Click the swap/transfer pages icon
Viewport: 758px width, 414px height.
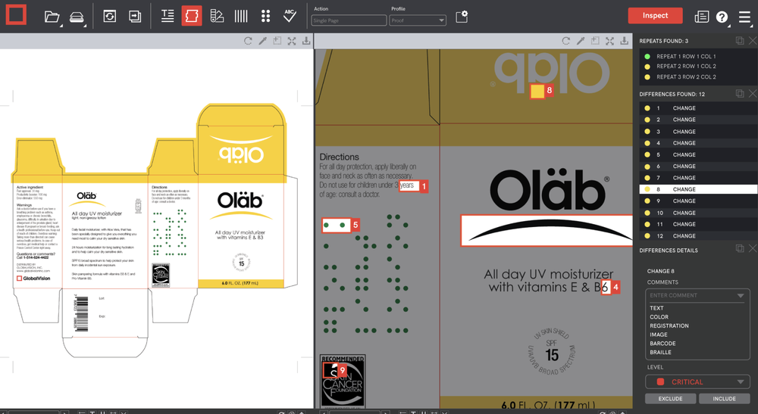(135, 17)
